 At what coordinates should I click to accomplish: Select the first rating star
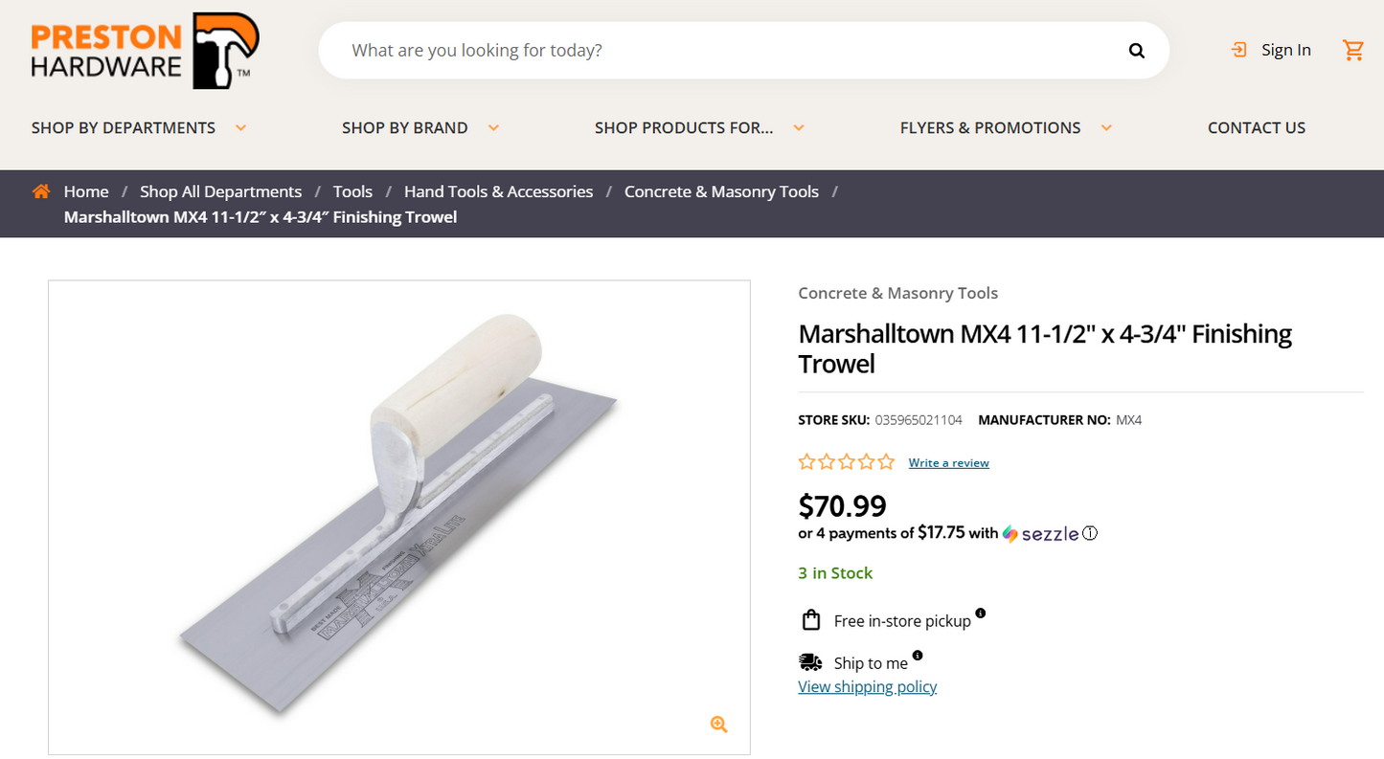[x=805, y=460]
